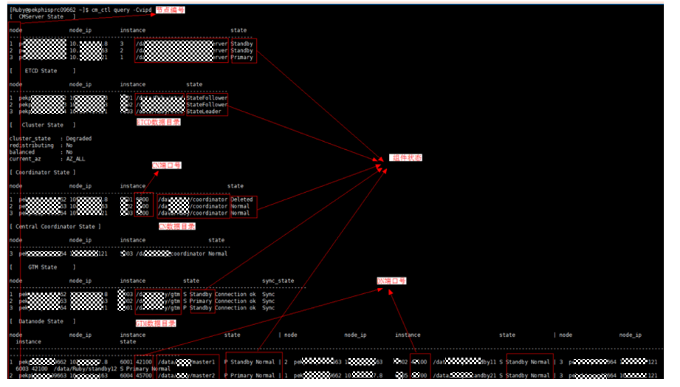Select the '[ Datanode State ]' section header
The height and width of the screenshot is (387, 680).
click(43, 321)
